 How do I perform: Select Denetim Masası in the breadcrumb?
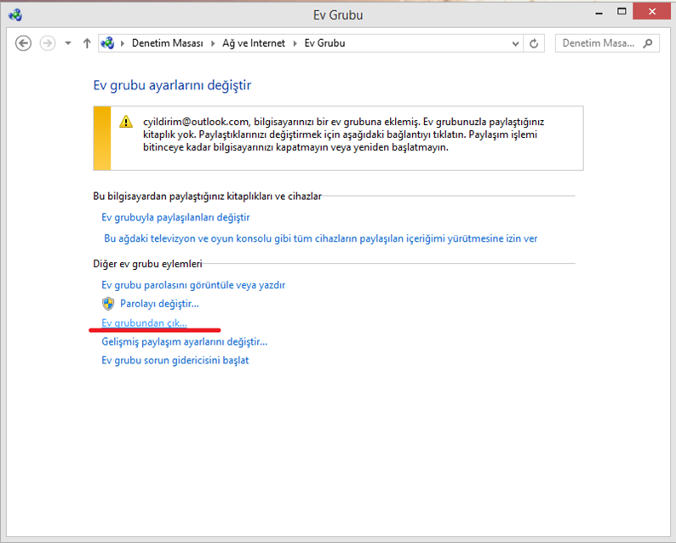click(x=167, y=43)
